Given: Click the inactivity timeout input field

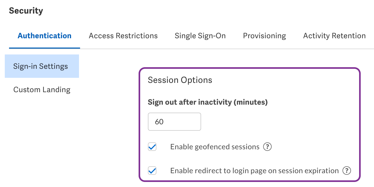Looking at the screenshot, I should click(174, 122).
